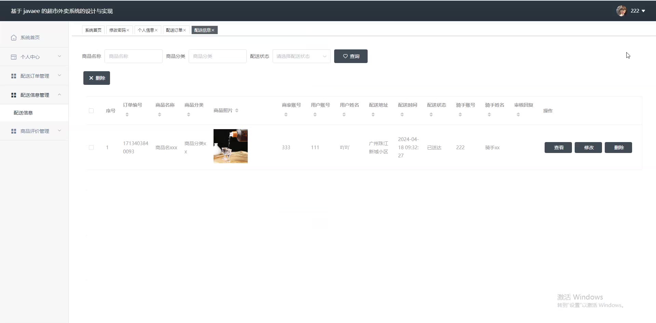Close the 个人信息 tab
656x323 pixels.
coord(156,30)
